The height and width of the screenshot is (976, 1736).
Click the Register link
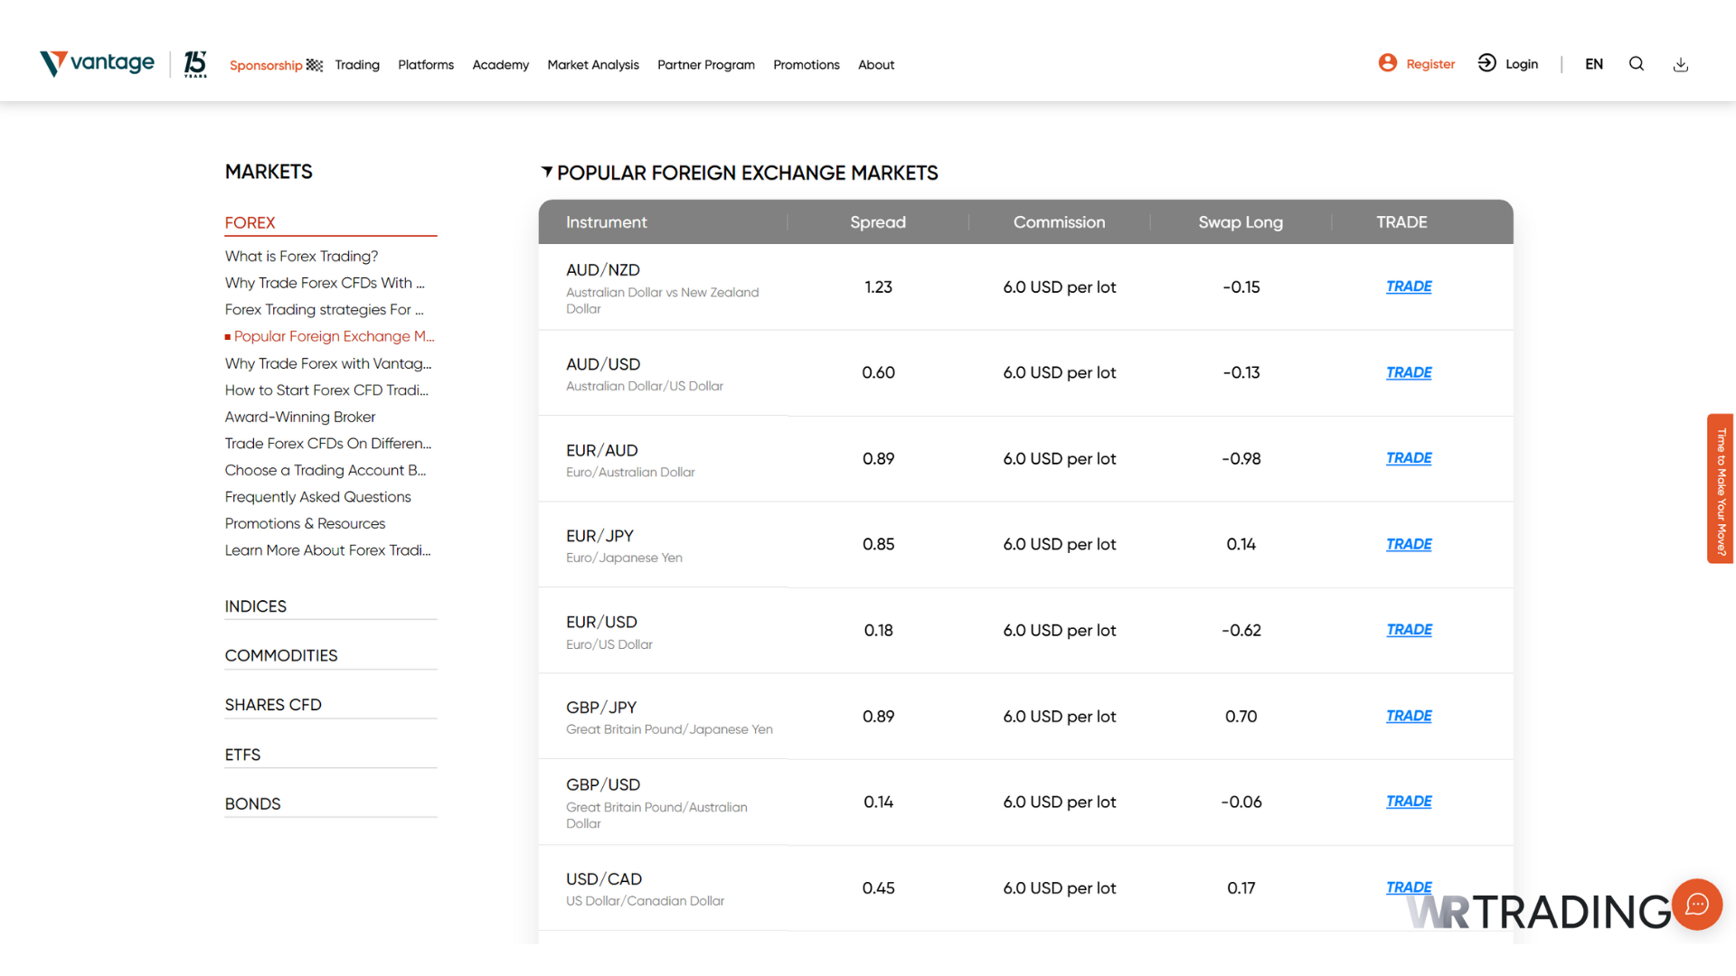point(1430,64)
